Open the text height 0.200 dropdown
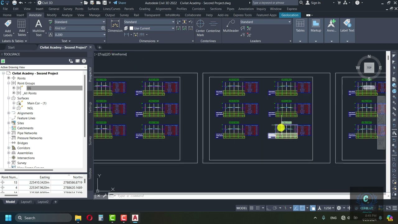 click(x=104, y=35)
